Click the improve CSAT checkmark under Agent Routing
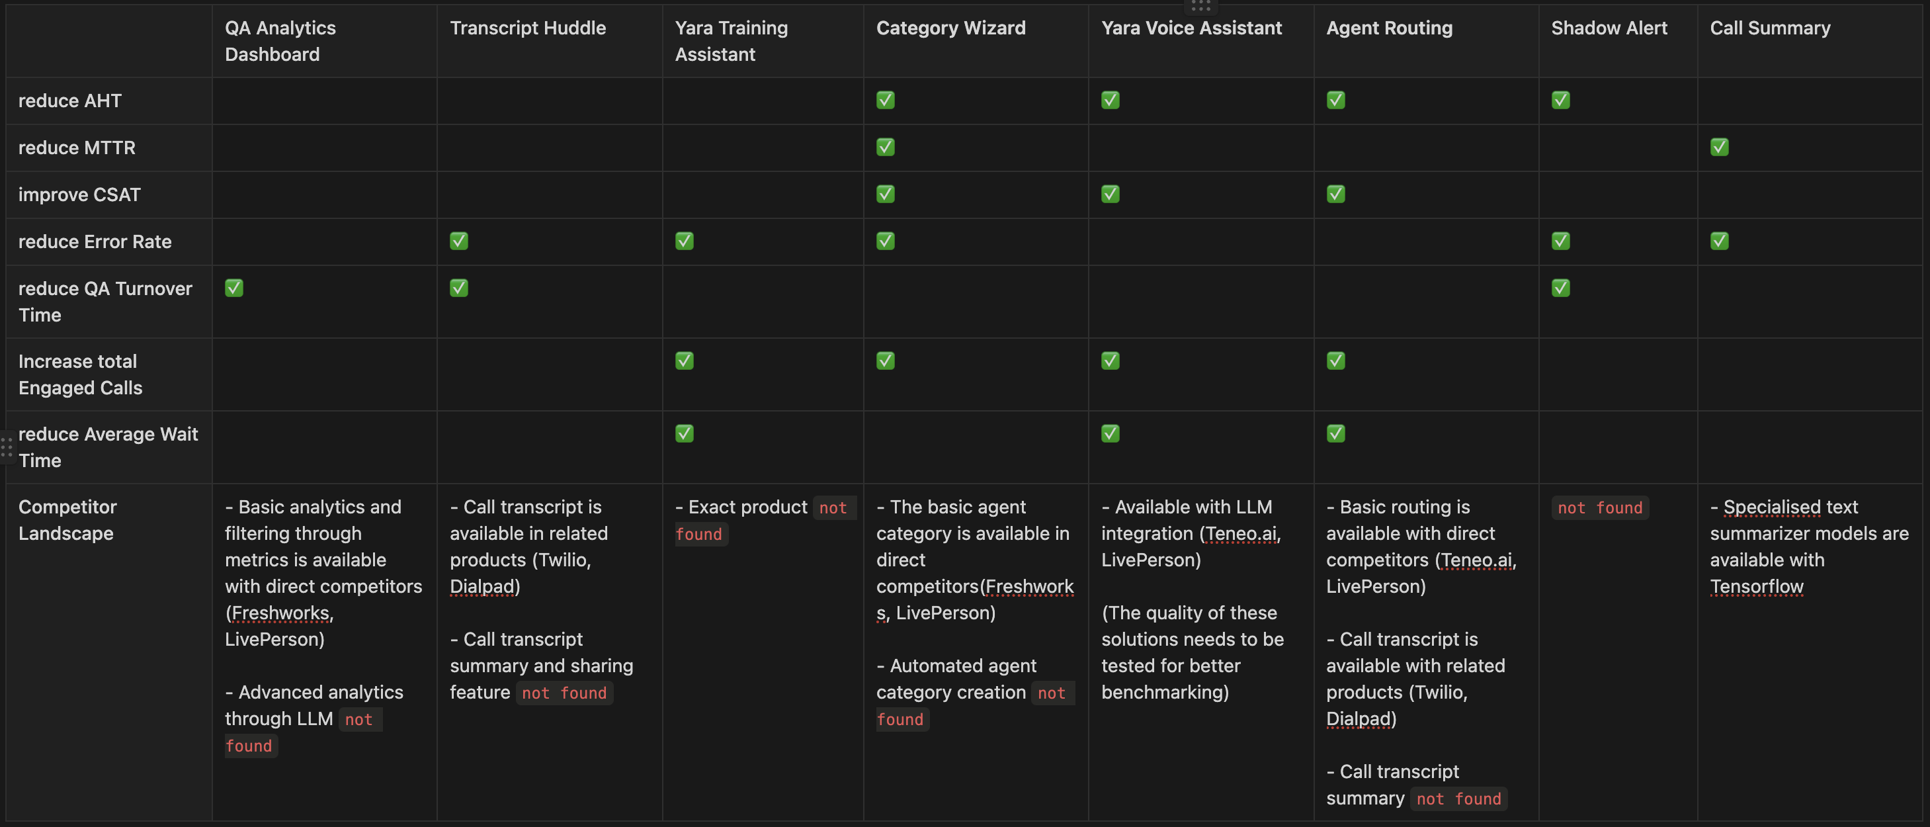The image size is (1930, 827). tap(1336, 195)
